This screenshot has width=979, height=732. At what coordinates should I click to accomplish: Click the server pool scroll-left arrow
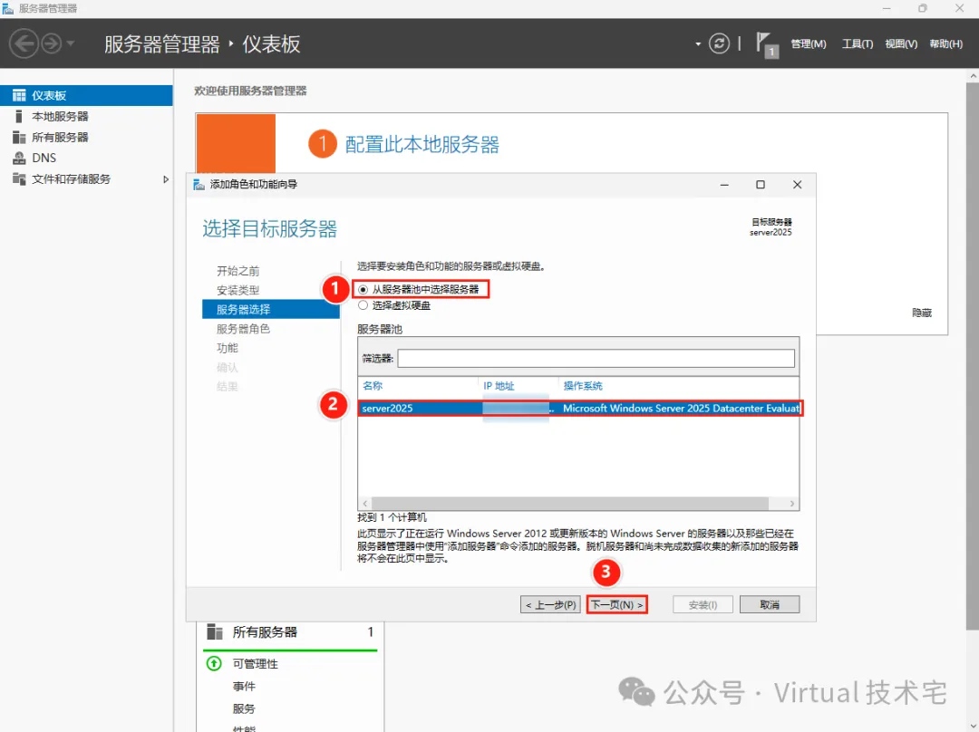[x=365, y=504]
